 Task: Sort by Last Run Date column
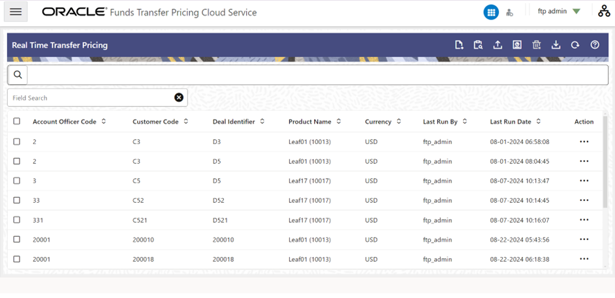(539, 121)
